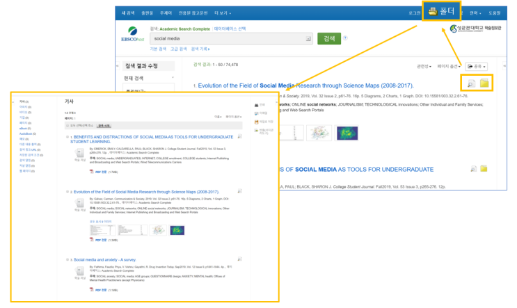This screenshot has width=517, height=308.
Task: Switch to 기본 검색 link
Action: [158, 49]
